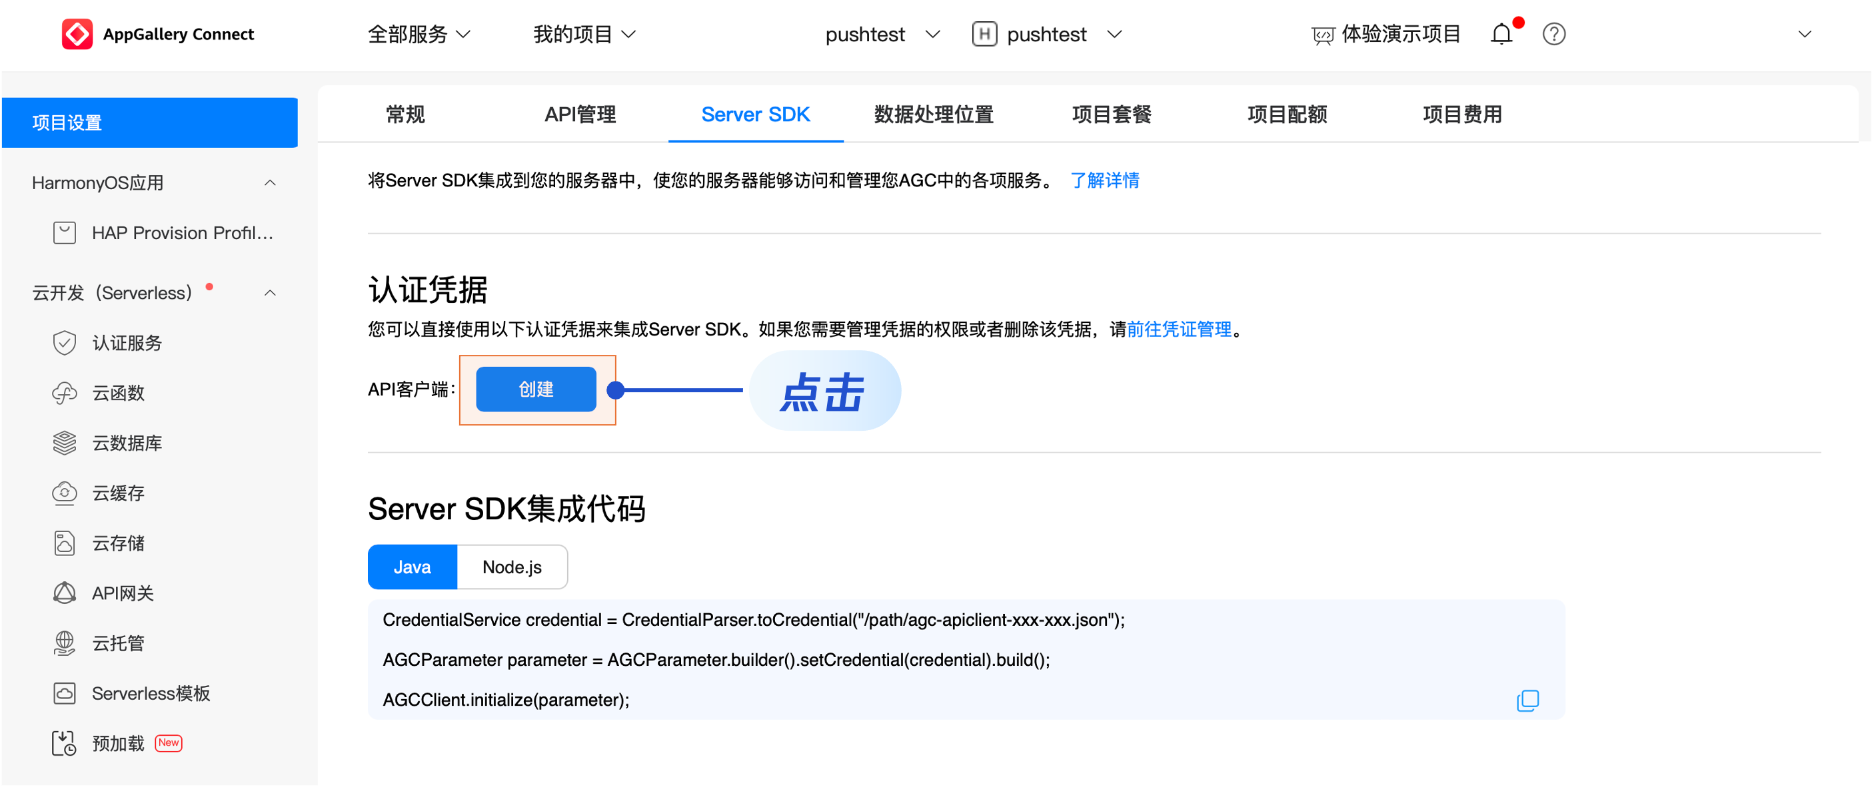Click the 创建 API client button
Viewport: 1872px width, 787px height.
pyautogui.click(x=536, y=389)
